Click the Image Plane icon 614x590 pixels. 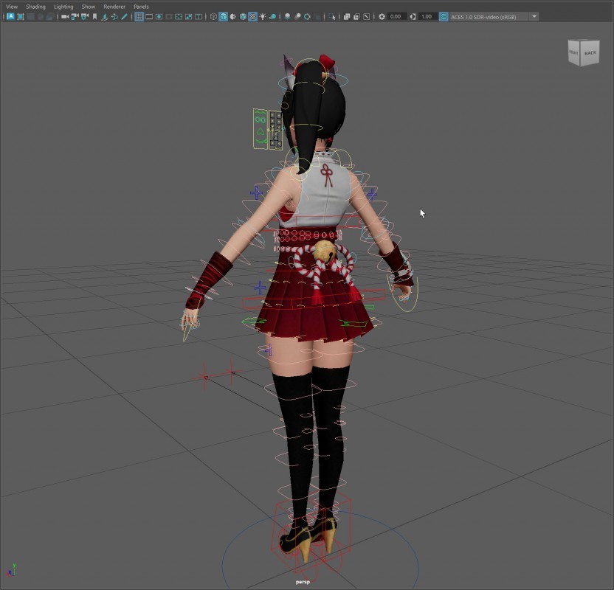(104, 16)
